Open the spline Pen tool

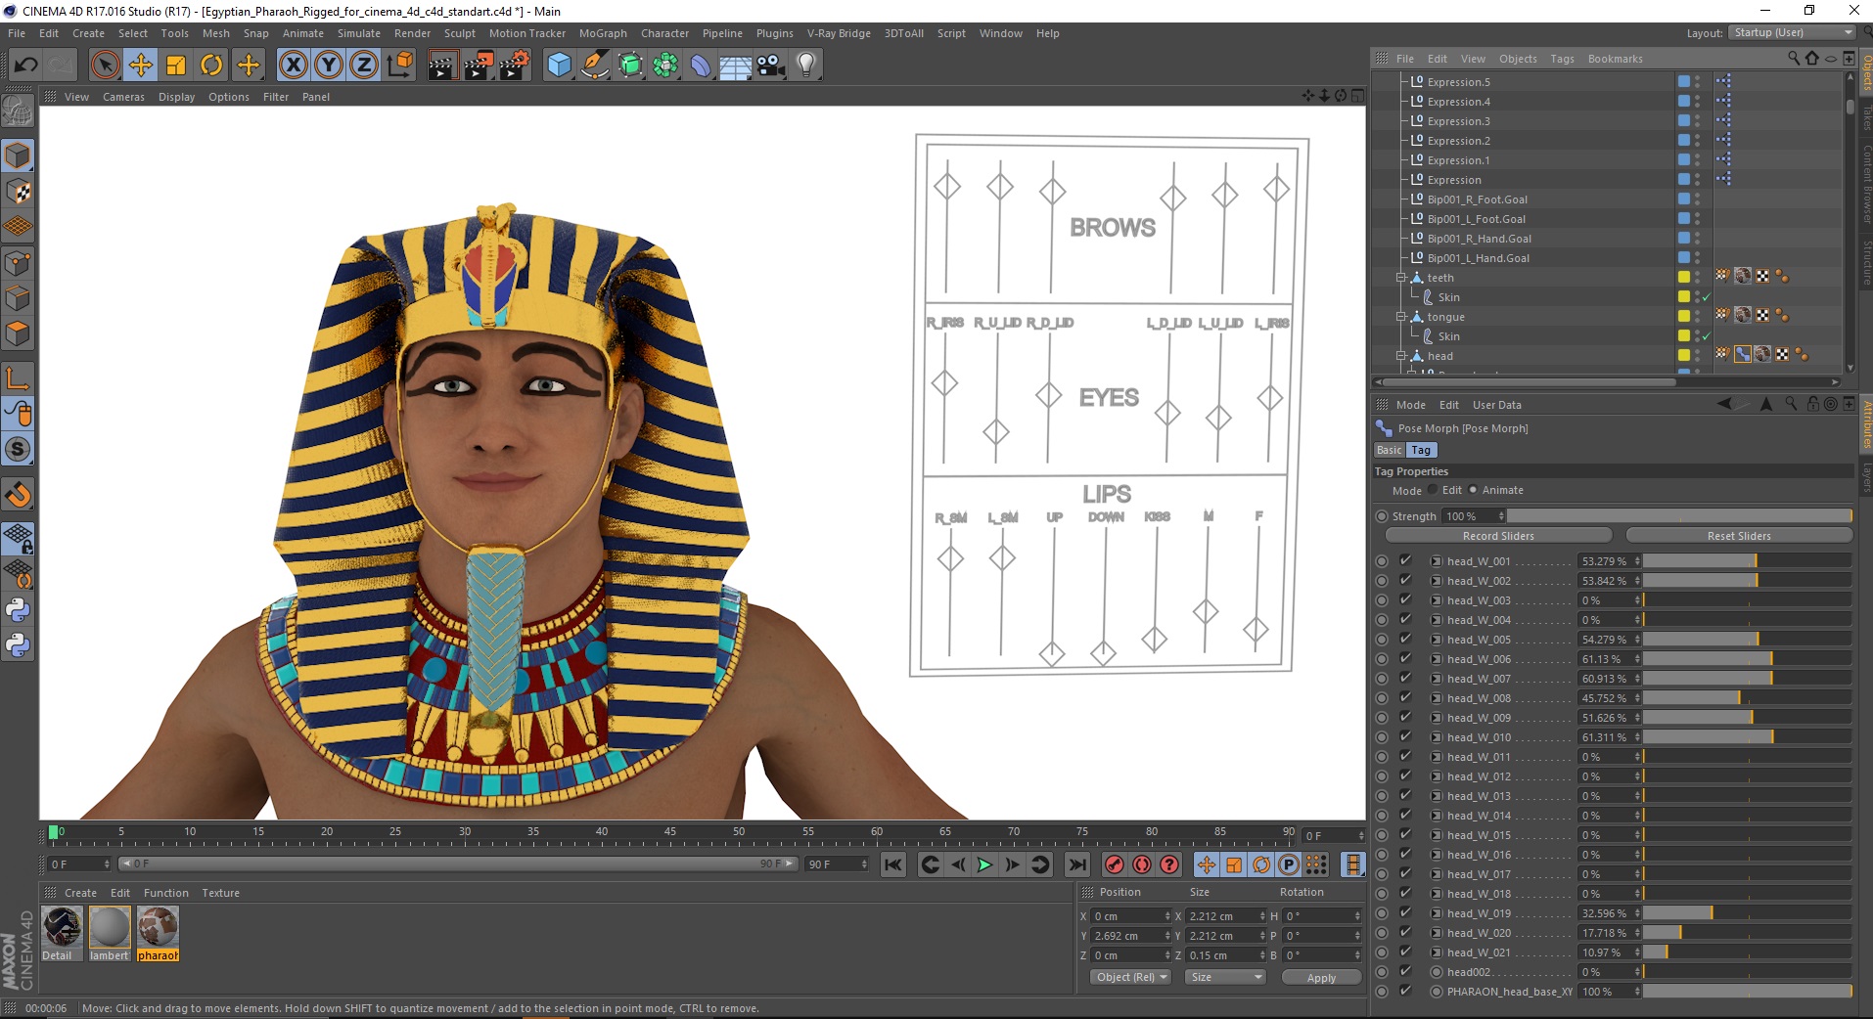[594, 66]
